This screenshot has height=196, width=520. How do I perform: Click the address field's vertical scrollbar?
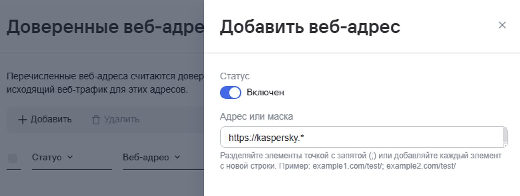pyautogui.click(x=505, y=135)
